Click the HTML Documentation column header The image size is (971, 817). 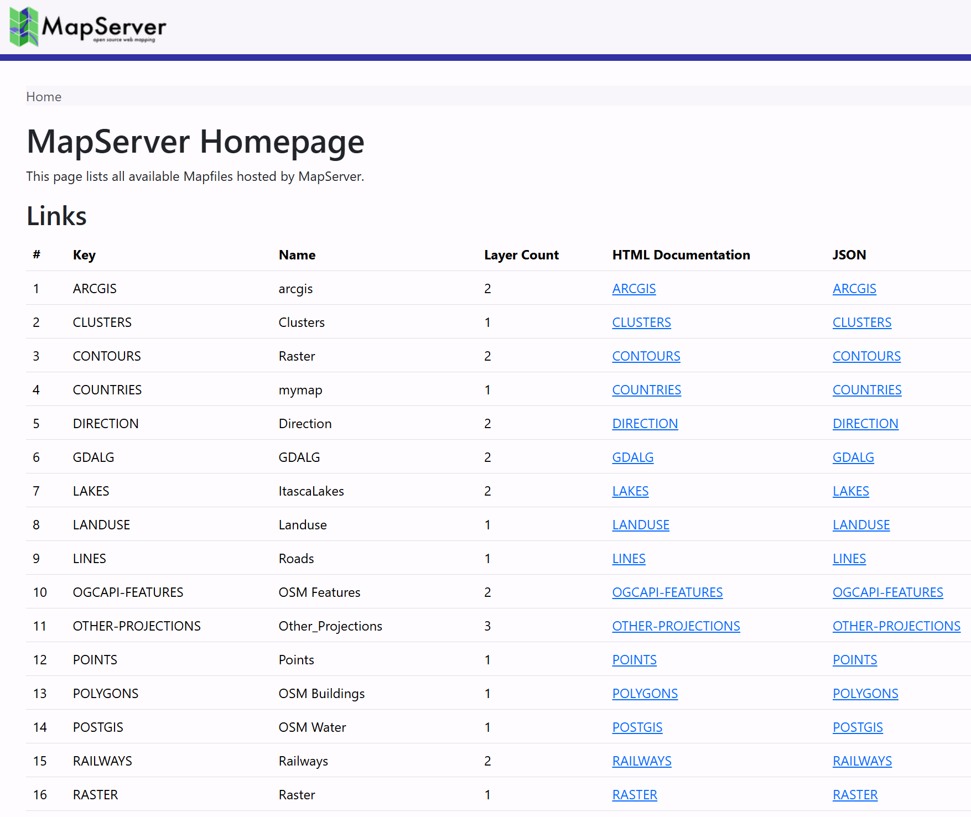click(681, 255)
